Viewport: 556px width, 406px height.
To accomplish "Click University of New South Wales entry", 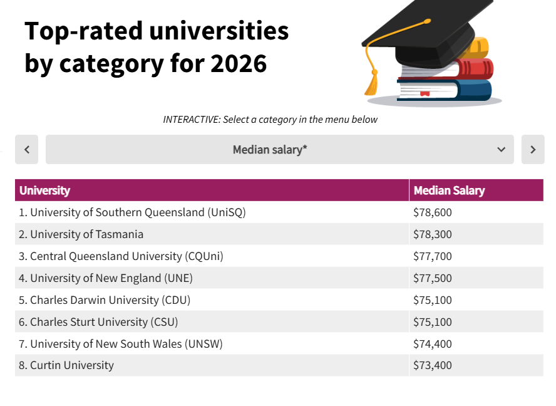I will click(126, 344).
